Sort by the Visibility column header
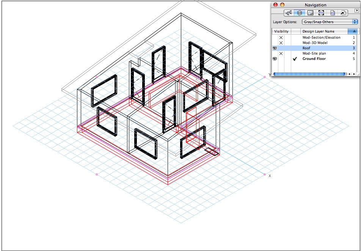Image resolution: width=361 pixels, height=251 pixels. [x=281, y=31]
